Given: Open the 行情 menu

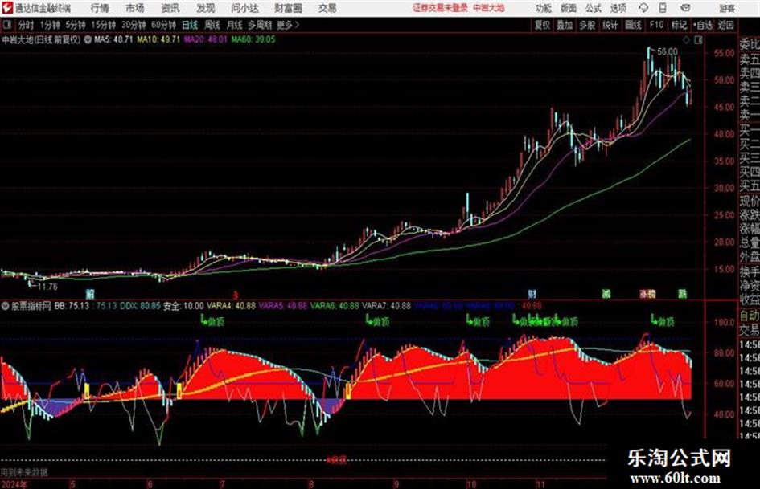Looking at the screenshot, I should tap(100, 8).
